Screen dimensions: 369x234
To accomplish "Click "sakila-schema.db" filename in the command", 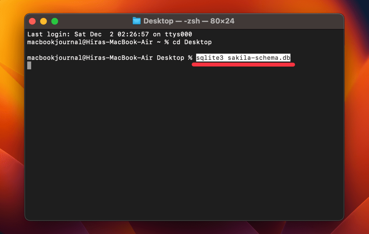I will click(x=259, y=58).
